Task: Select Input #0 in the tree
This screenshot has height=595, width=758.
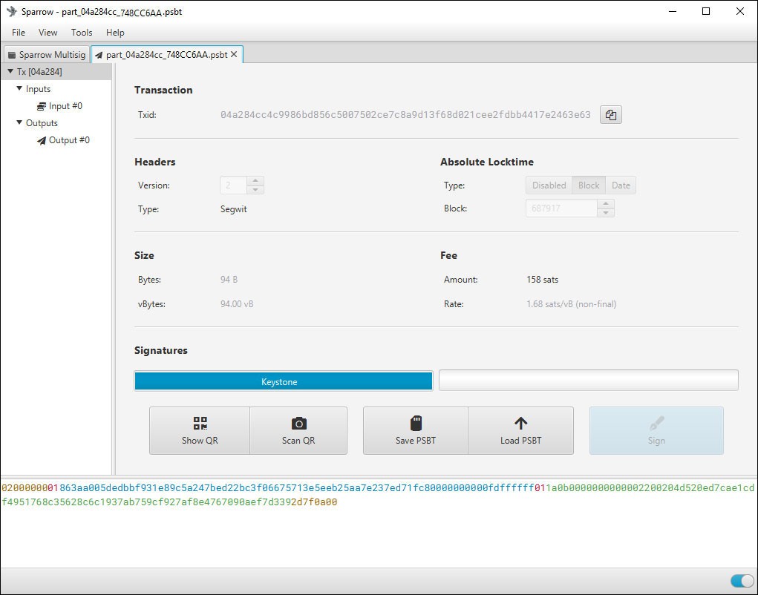Action: (65, 106)
